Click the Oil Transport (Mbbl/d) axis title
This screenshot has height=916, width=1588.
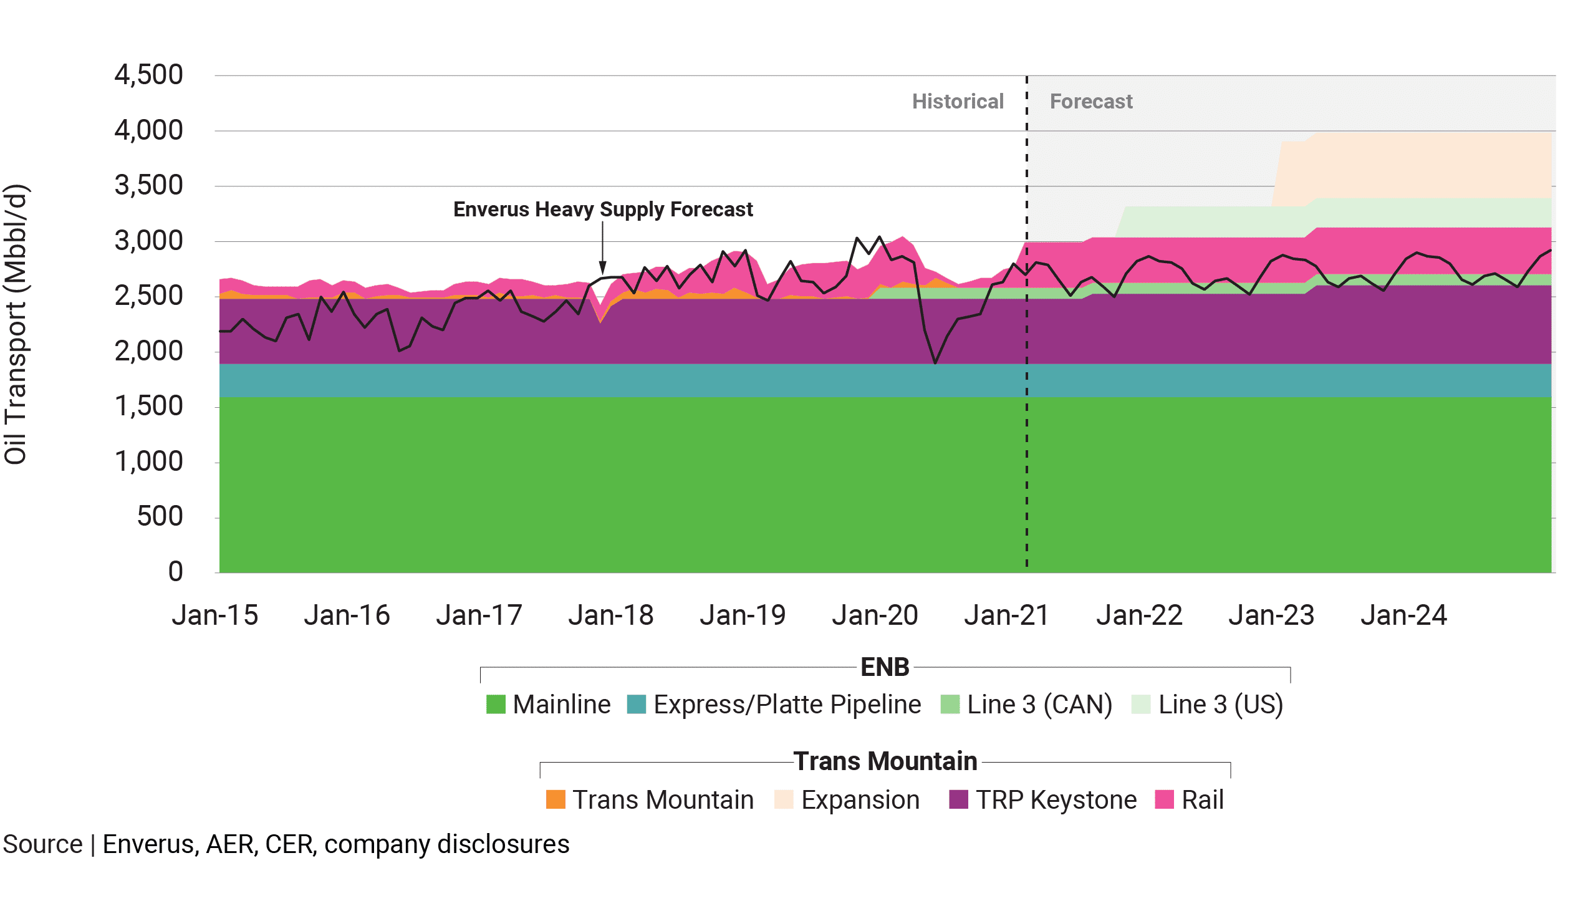(16, 324)
